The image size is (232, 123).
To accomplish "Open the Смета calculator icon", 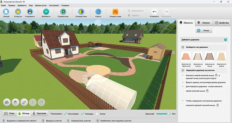I will coord(98,12).
